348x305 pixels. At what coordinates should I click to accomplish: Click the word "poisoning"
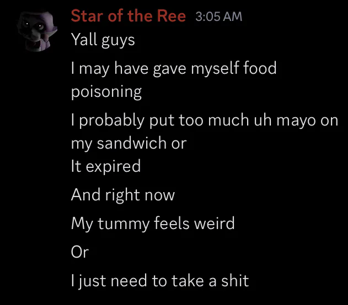coord(106,92)
